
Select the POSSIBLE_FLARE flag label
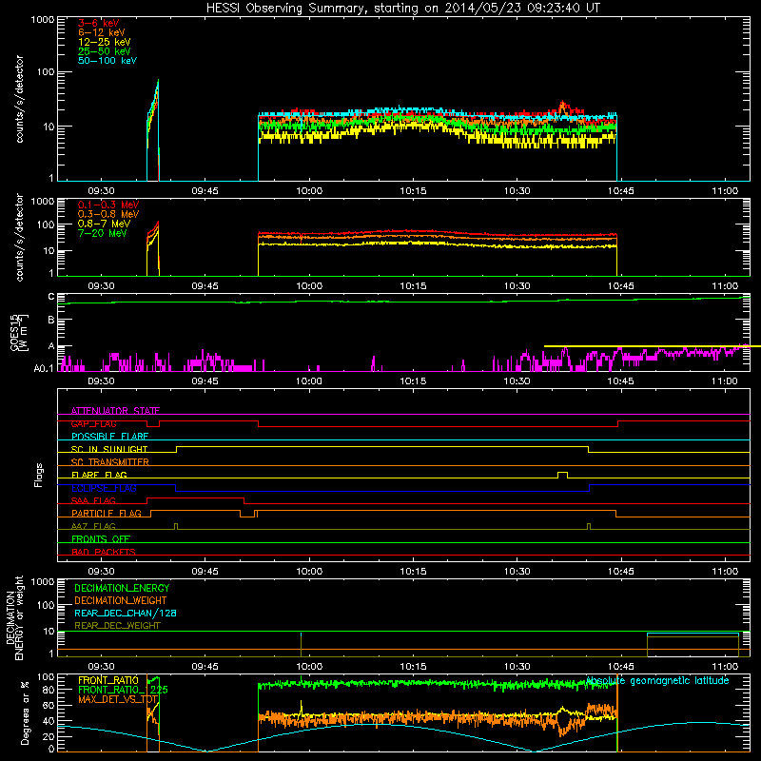pos(109,437)
